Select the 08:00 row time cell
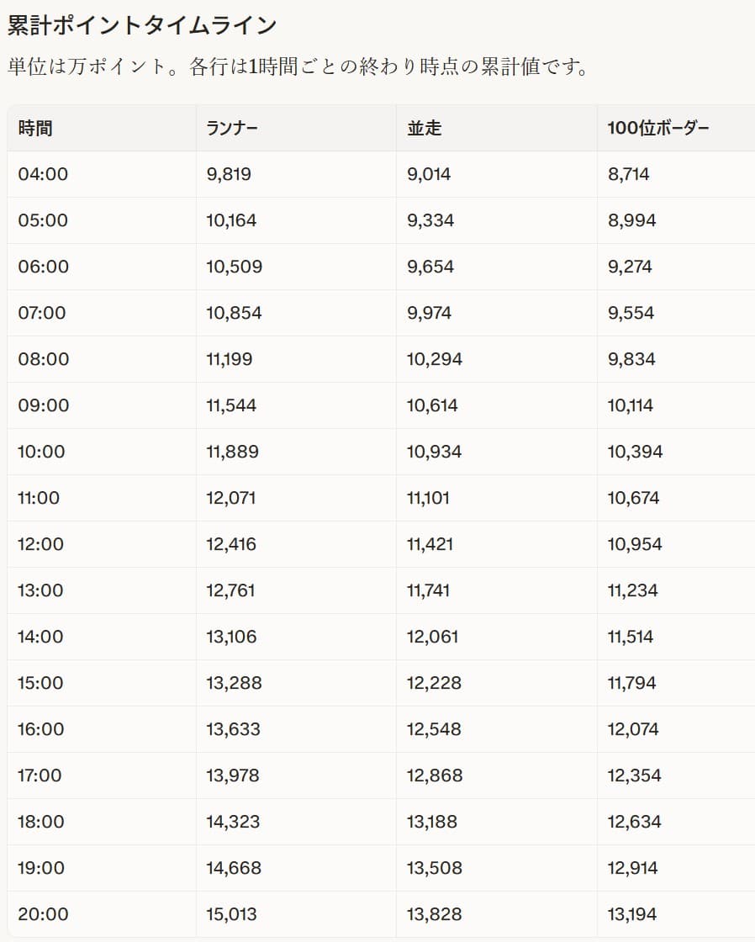 pos(44,360)
